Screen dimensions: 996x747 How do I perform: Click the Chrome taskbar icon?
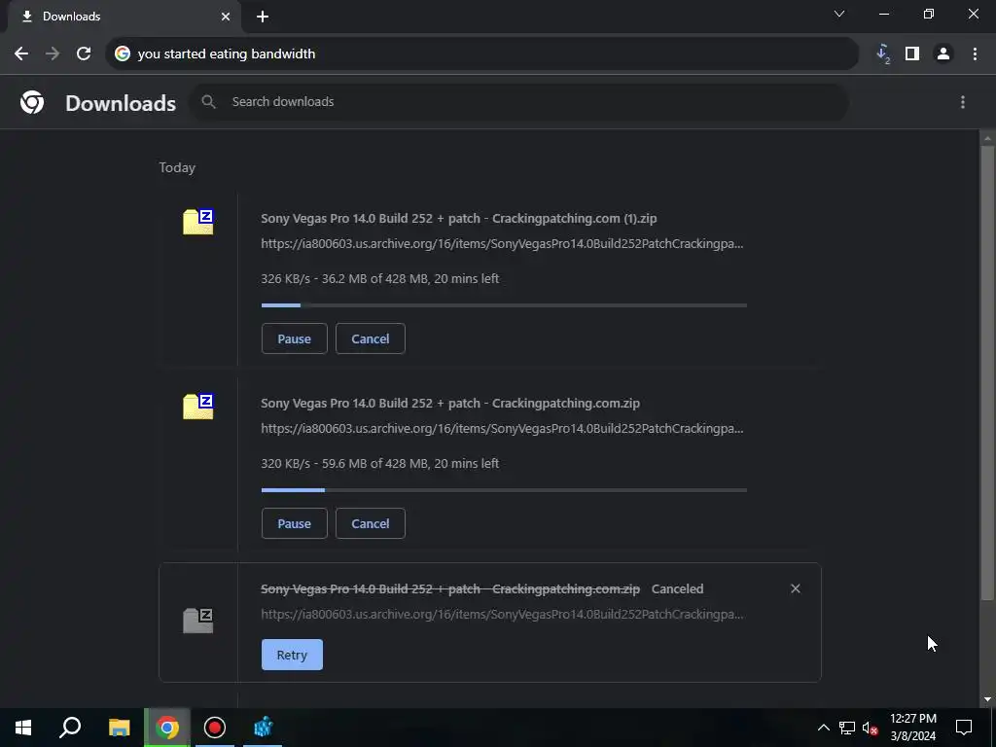coord(167,728)
